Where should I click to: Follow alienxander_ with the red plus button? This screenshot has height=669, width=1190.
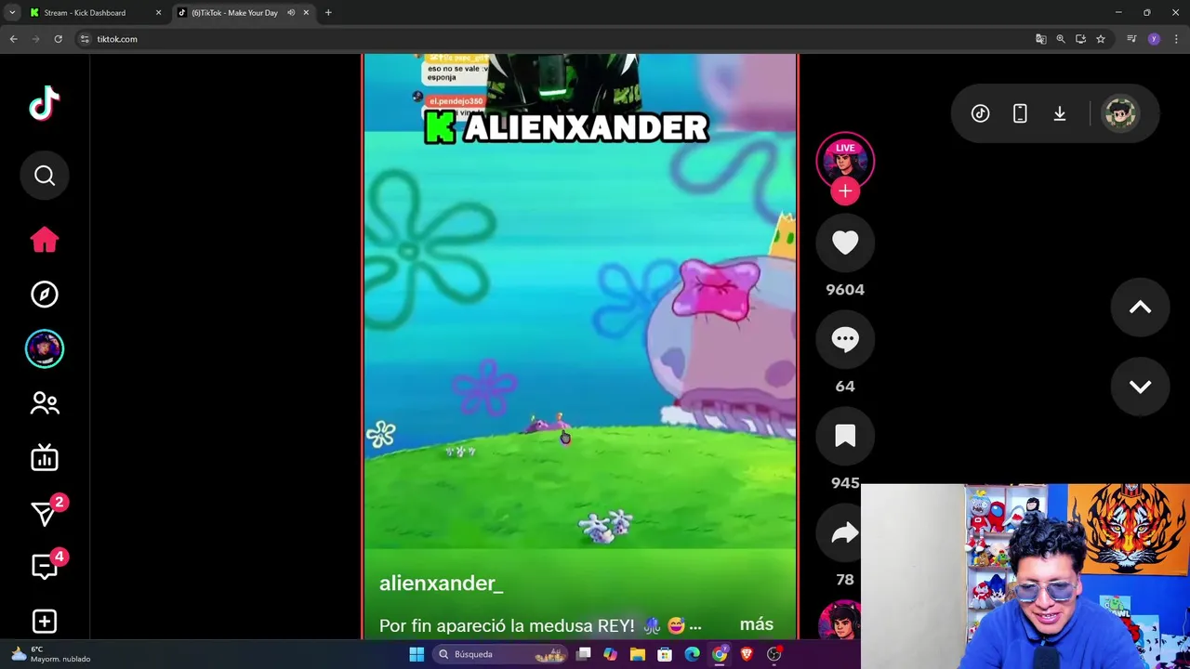pos(845,190)
